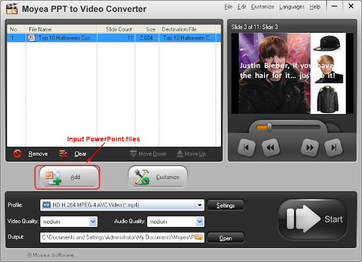The image size is (362, 262).
Task: Open the Languages menu
Action: (x=292, y=7)
